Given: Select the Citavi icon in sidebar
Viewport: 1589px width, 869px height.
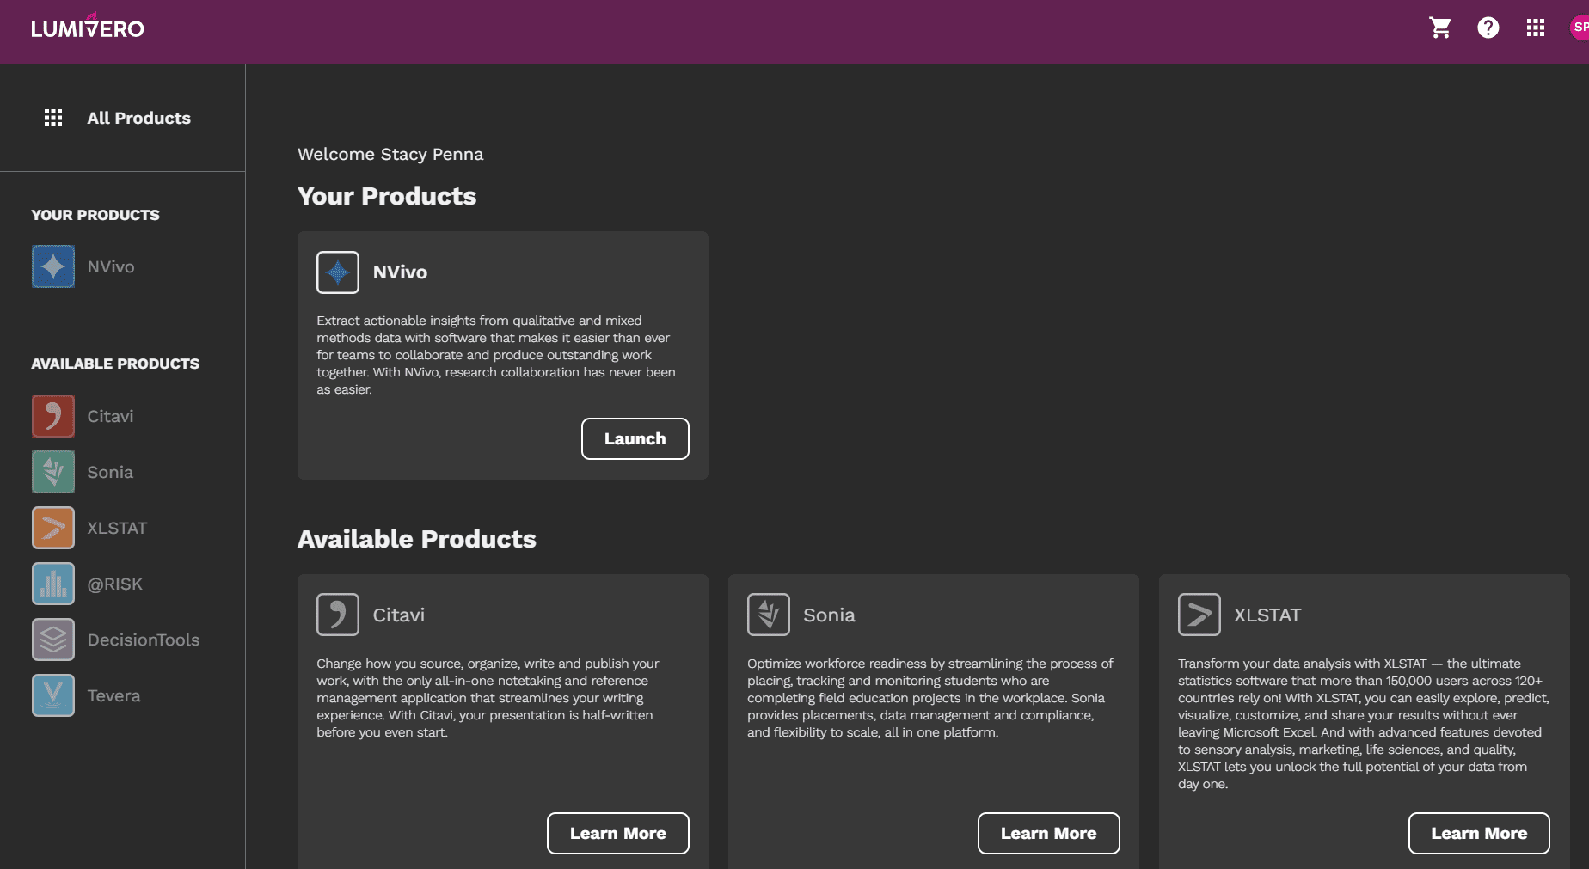Looking at the screenshot, I should pyautogui.click(x=53, y=416).
